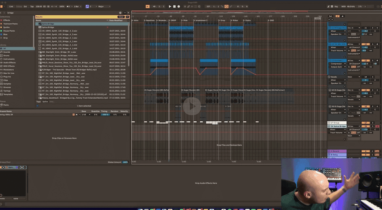Adjust the Global Amount groove slider
This screenshot has width=382, height=210.
tap(125, 162)
